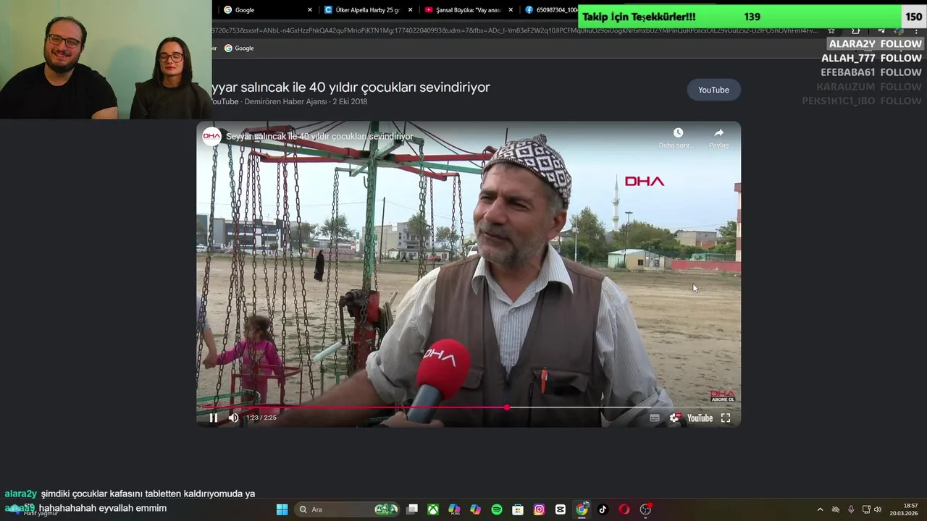The image size is (927, 521).
Task: Open OBS Studio from the taskbar
Action: [x=645, y=509]
